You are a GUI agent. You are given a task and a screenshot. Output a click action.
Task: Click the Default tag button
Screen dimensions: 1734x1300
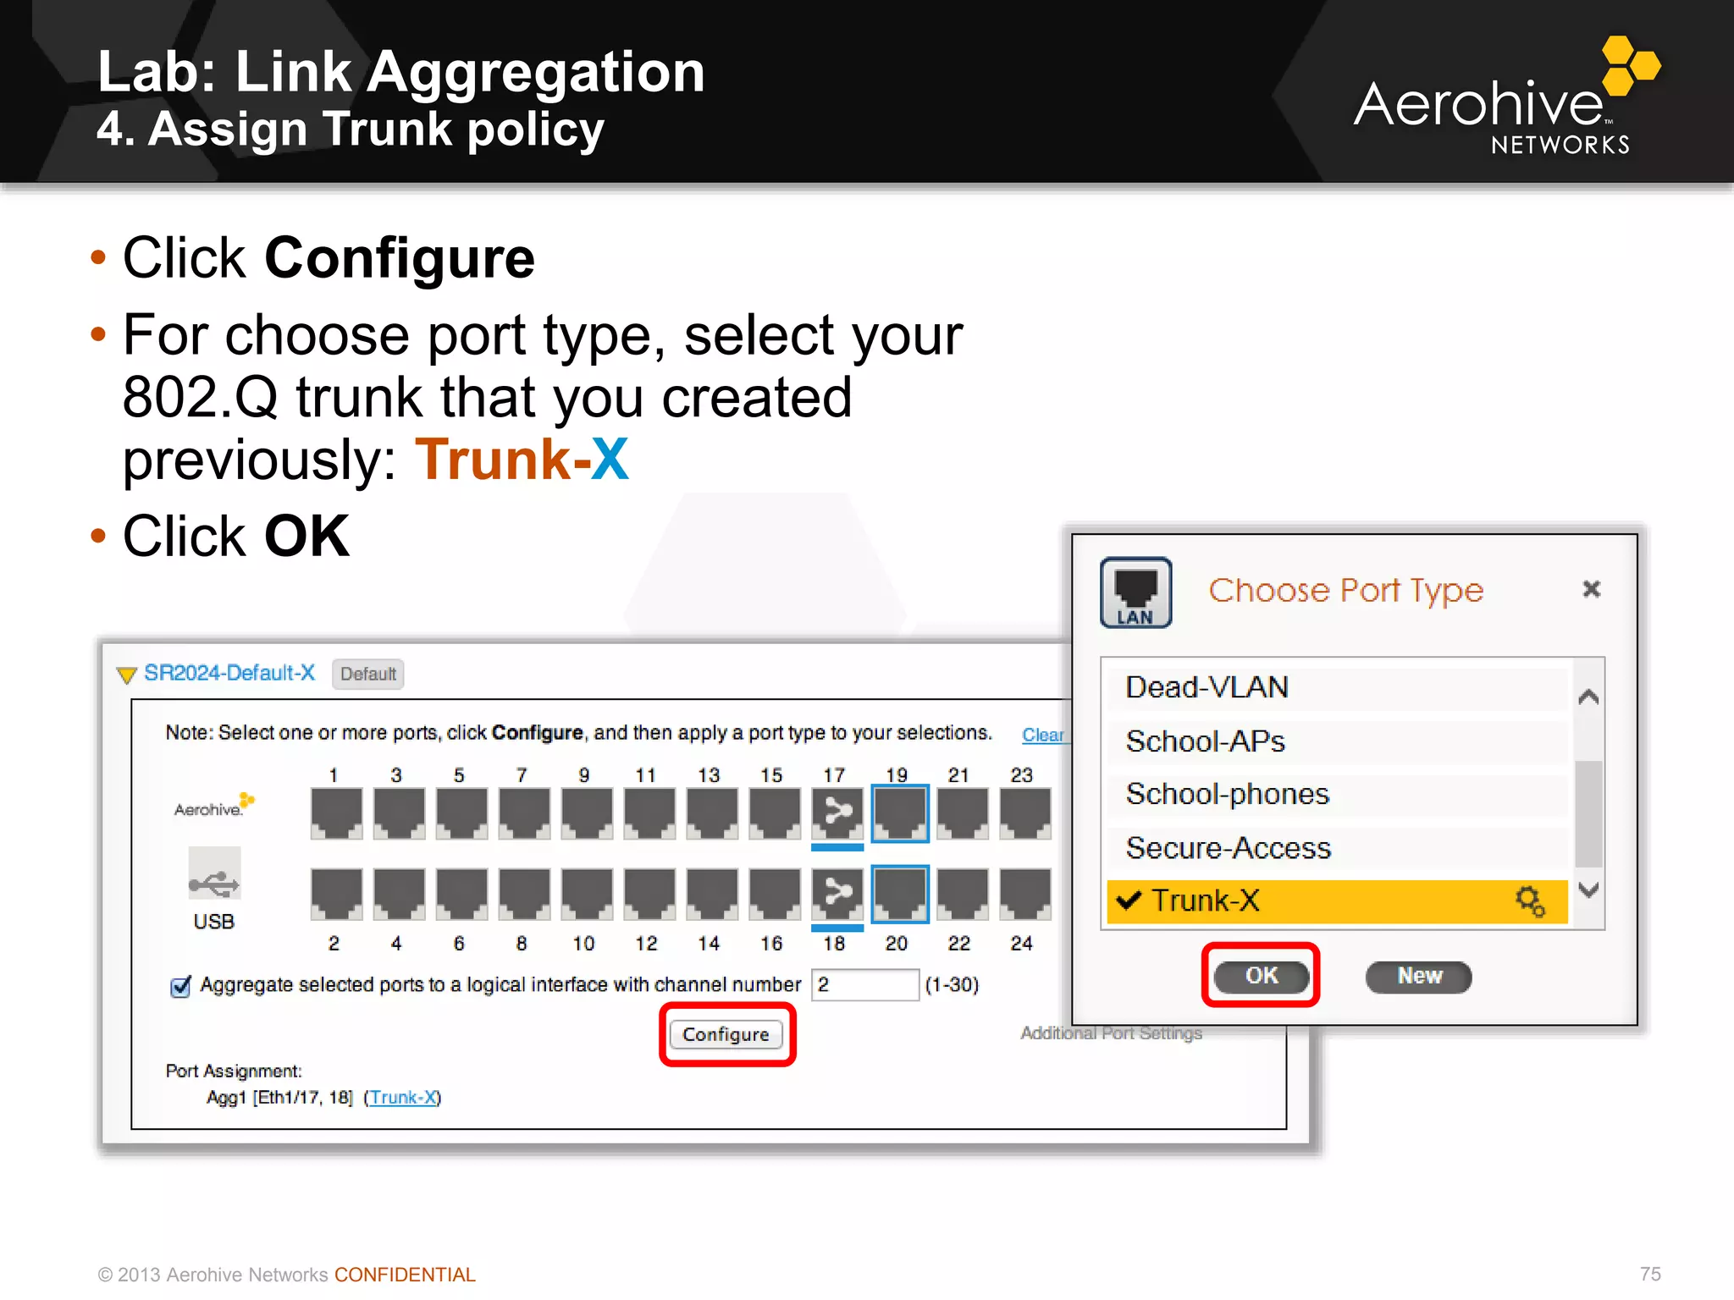(x=368, y=675)
